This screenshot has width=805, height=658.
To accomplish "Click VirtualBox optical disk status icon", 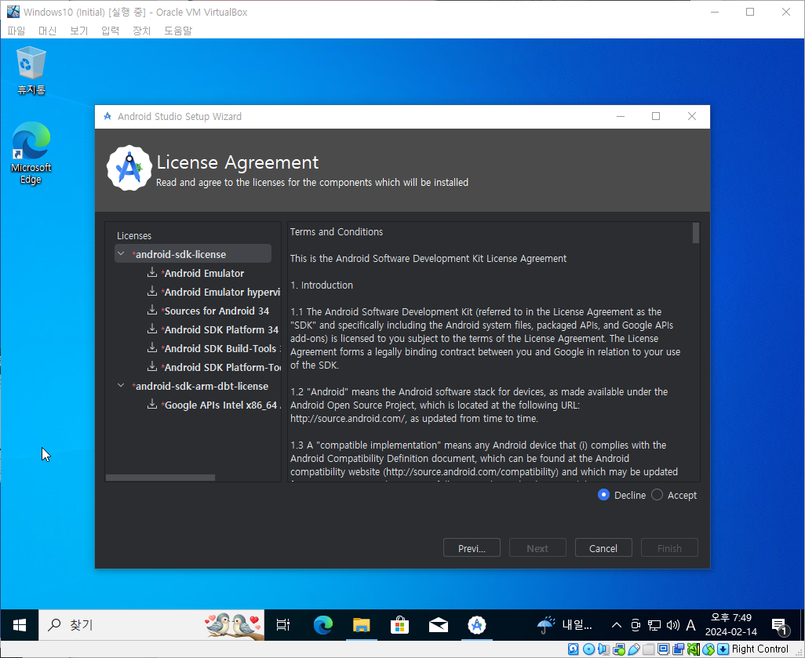I will coord(589,649).
